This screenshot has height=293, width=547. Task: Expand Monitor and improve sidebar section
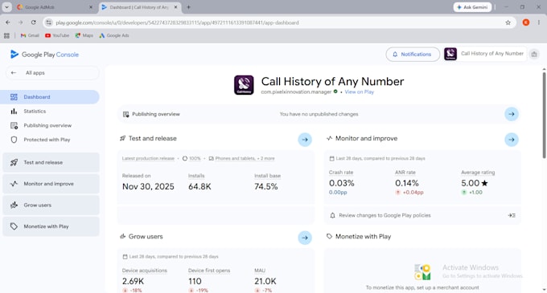click(x=51, y=184)
